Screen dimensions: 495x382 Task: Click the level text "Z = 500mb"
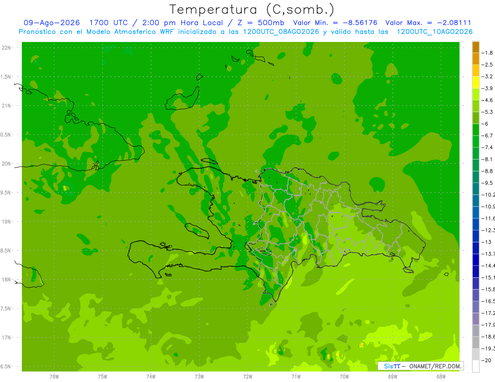click(262, 23)
